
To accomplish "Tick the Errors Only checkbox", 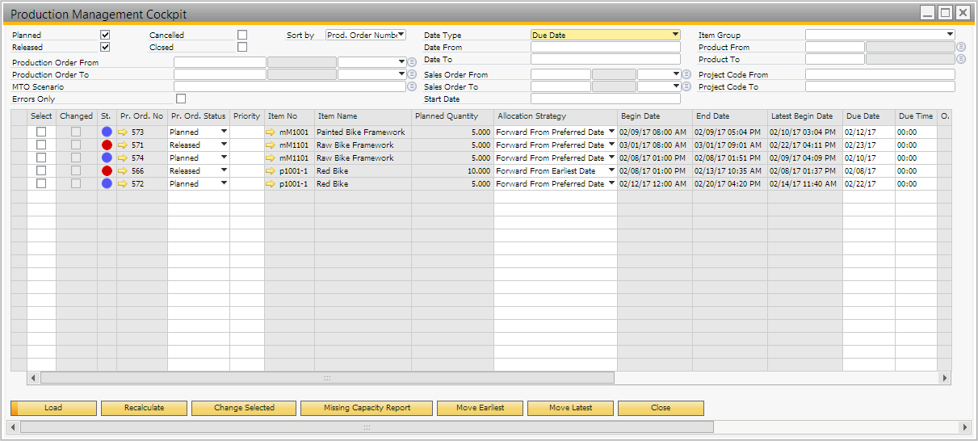I will [181, 99].
